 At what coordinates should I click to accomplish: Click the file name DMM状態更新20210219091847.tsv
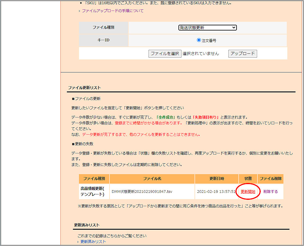(142, 192)
